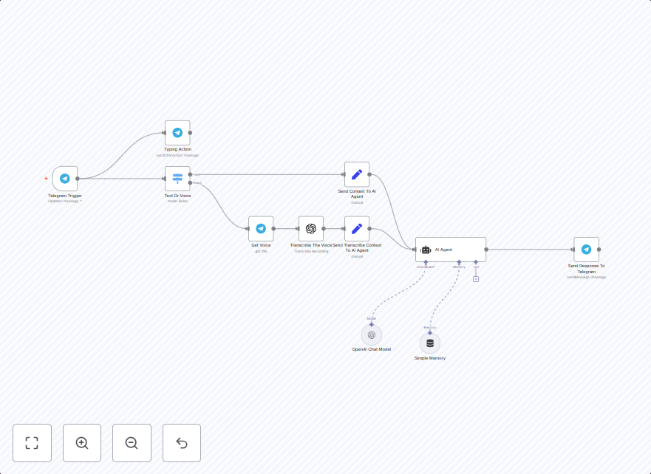Image resolution: width=651 pixels, height=474 pixels.
Task: Click the AI Agent Tool plus connector
Action: 476,279
